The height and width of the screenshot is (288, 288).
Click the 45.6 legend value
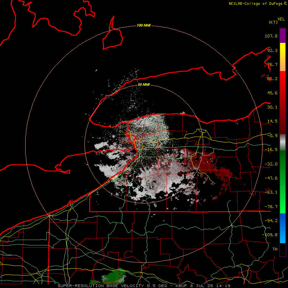(272, 93)
